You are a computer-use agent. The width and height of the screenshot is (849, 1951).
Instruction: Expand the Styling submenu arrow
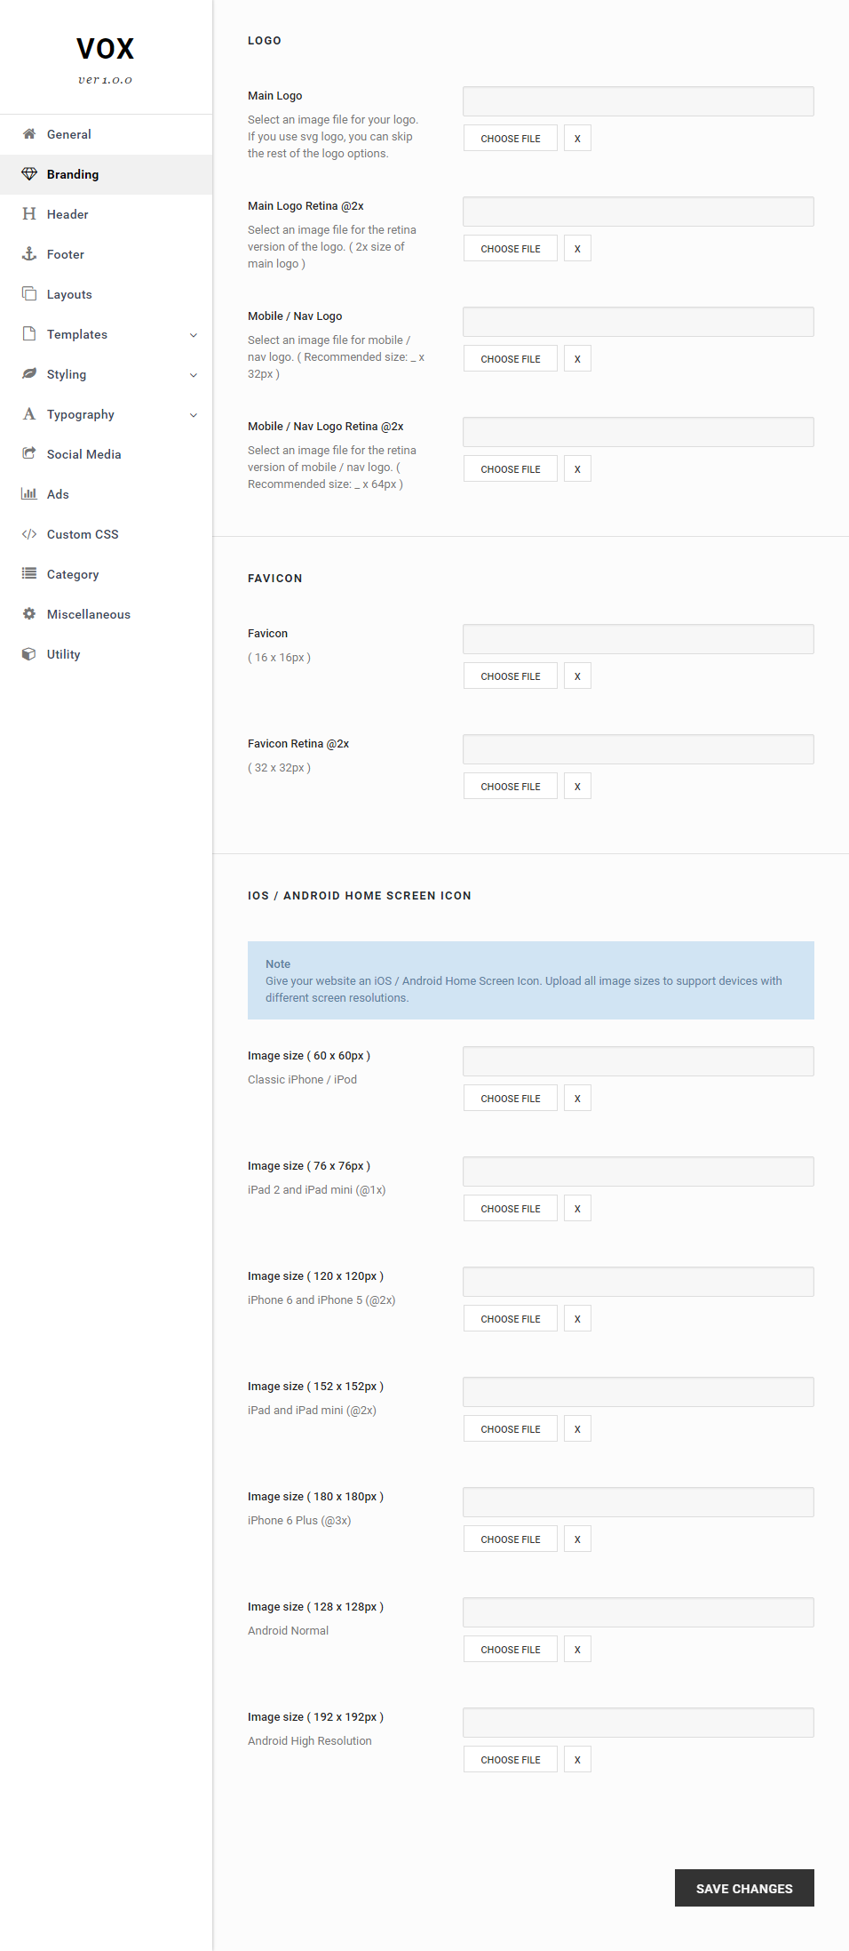[194, 375]
